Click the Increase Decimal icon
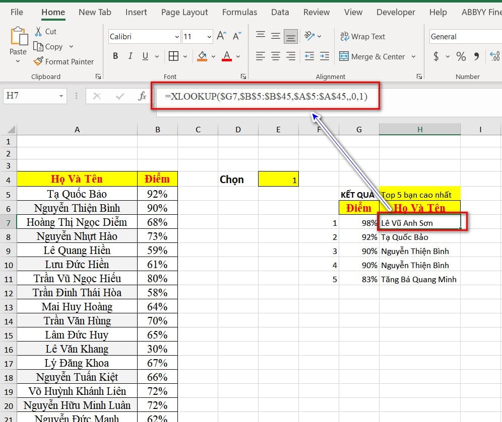Screen dimensions: 502x422 (x=495, y=56)
